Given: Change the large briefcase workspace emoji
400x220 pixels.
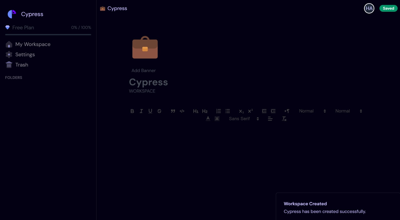Looking at the screenshot, I should pyautogui.click(x=145, y=47).
